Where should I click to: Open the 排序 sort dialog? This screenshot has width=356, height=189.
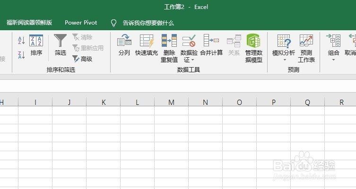(x=36, y=45)
